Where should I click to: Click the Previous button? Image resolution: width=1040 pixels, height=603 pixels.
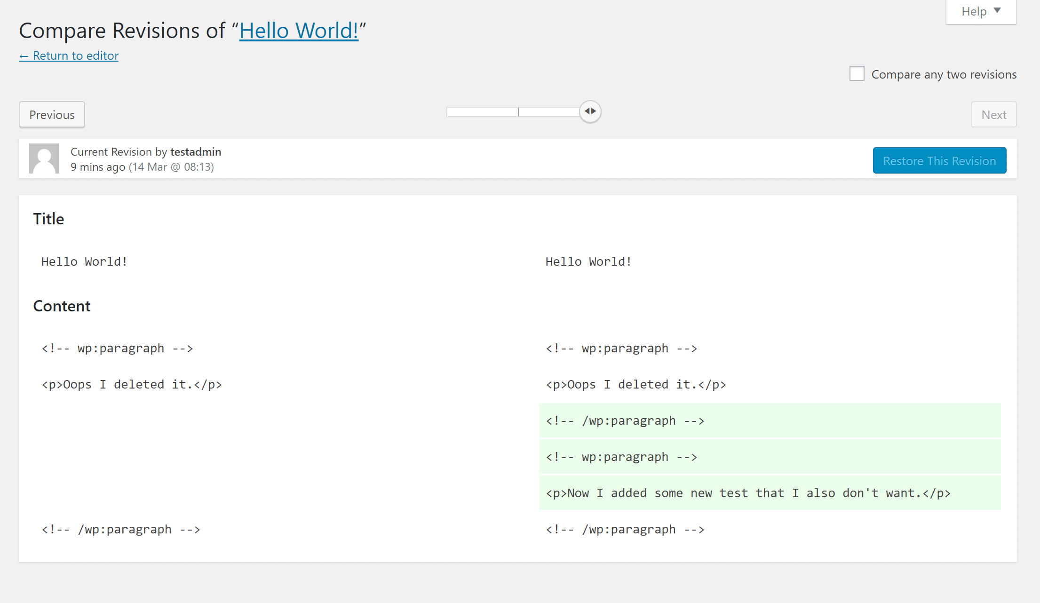point(51,114)
